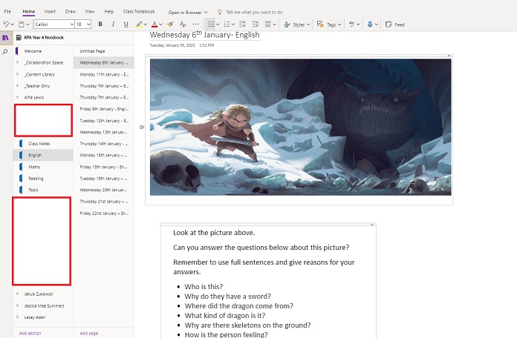This screenshot has height=338, width=517.
Task: Click the Undo icon
Action: tap(6, 24)
